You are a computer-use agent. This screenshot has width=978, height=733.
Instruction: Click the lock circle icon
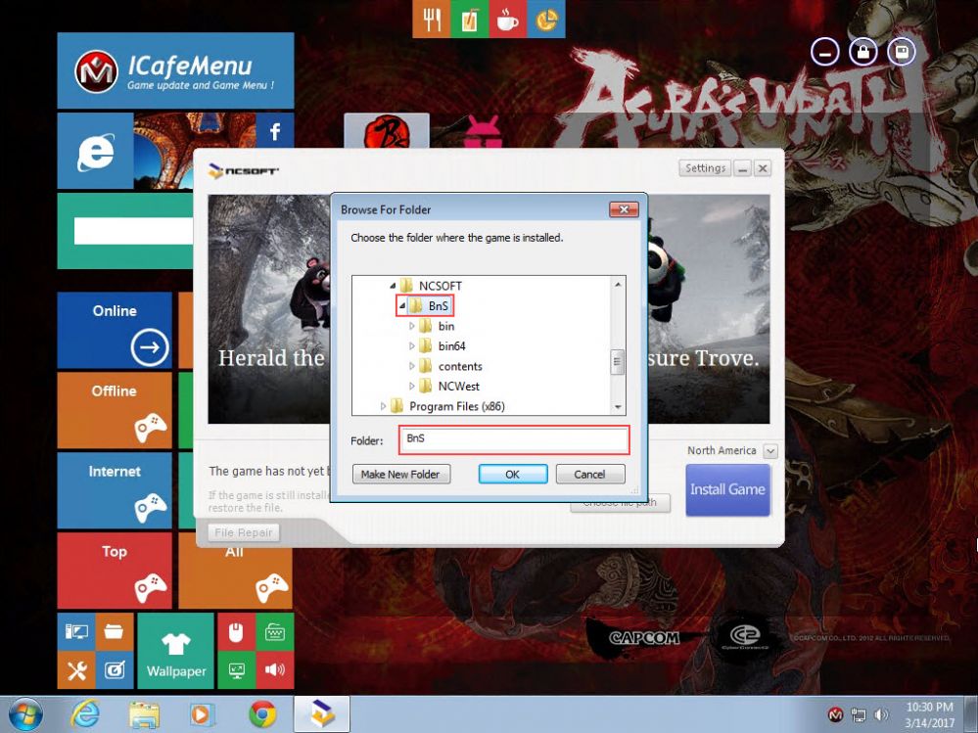coord(863,53)
